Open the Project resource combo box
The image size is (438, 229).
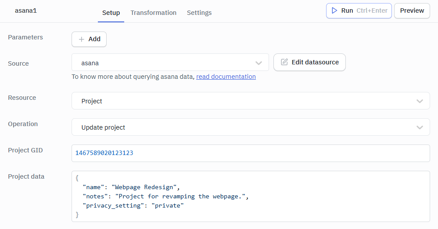tap(251, 101)
